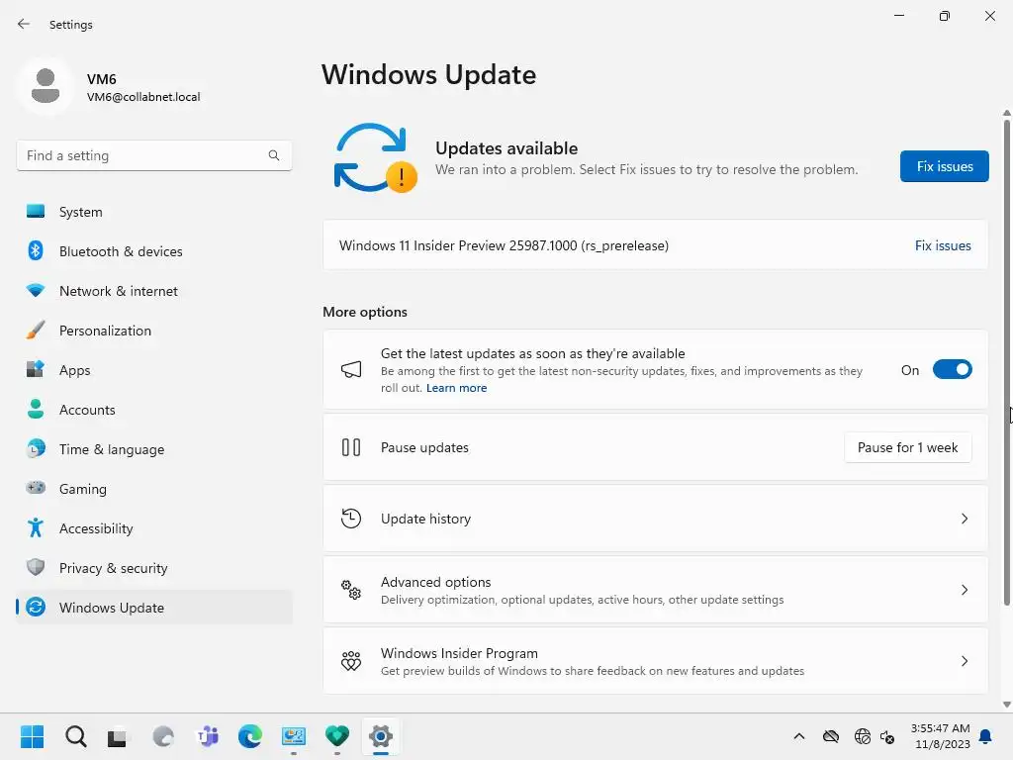Turn off Get the latest updates toggle
Image resolution: width=1013 pixels, height=760 pixels.
point(953,370)
